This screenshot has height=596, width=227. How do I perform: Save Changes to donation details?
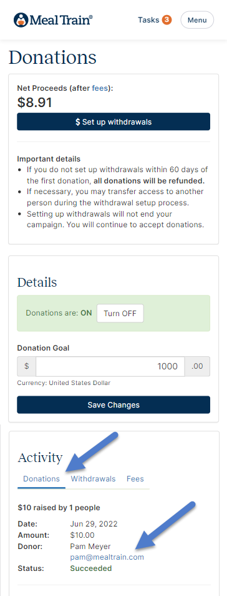pyautogui.click(x=113, y=405)
